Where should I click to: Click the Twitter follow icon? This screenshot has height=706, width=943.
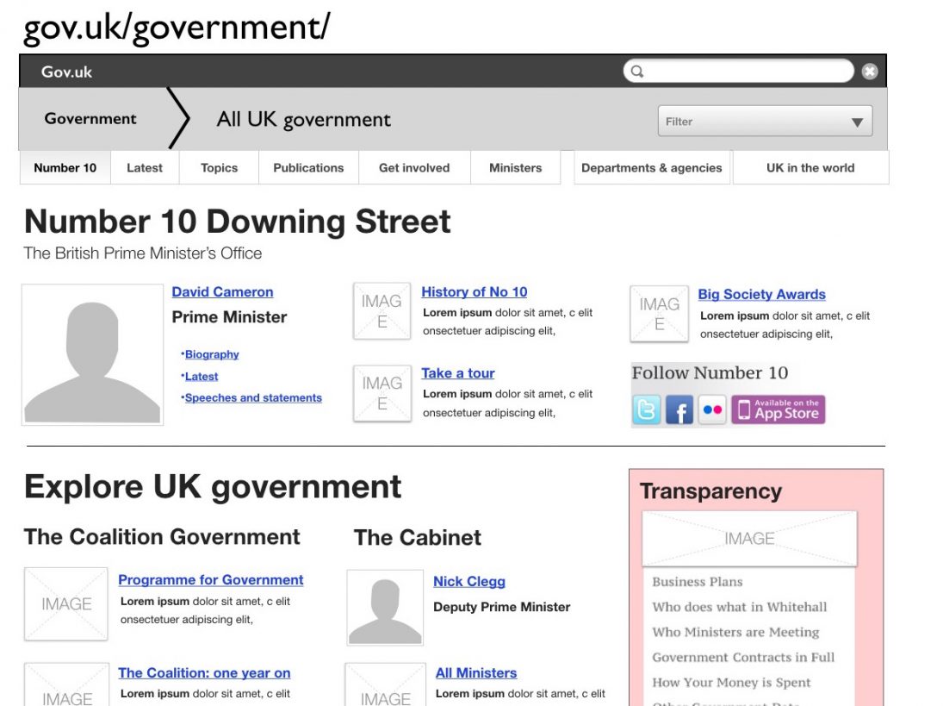tap(647, 409)
